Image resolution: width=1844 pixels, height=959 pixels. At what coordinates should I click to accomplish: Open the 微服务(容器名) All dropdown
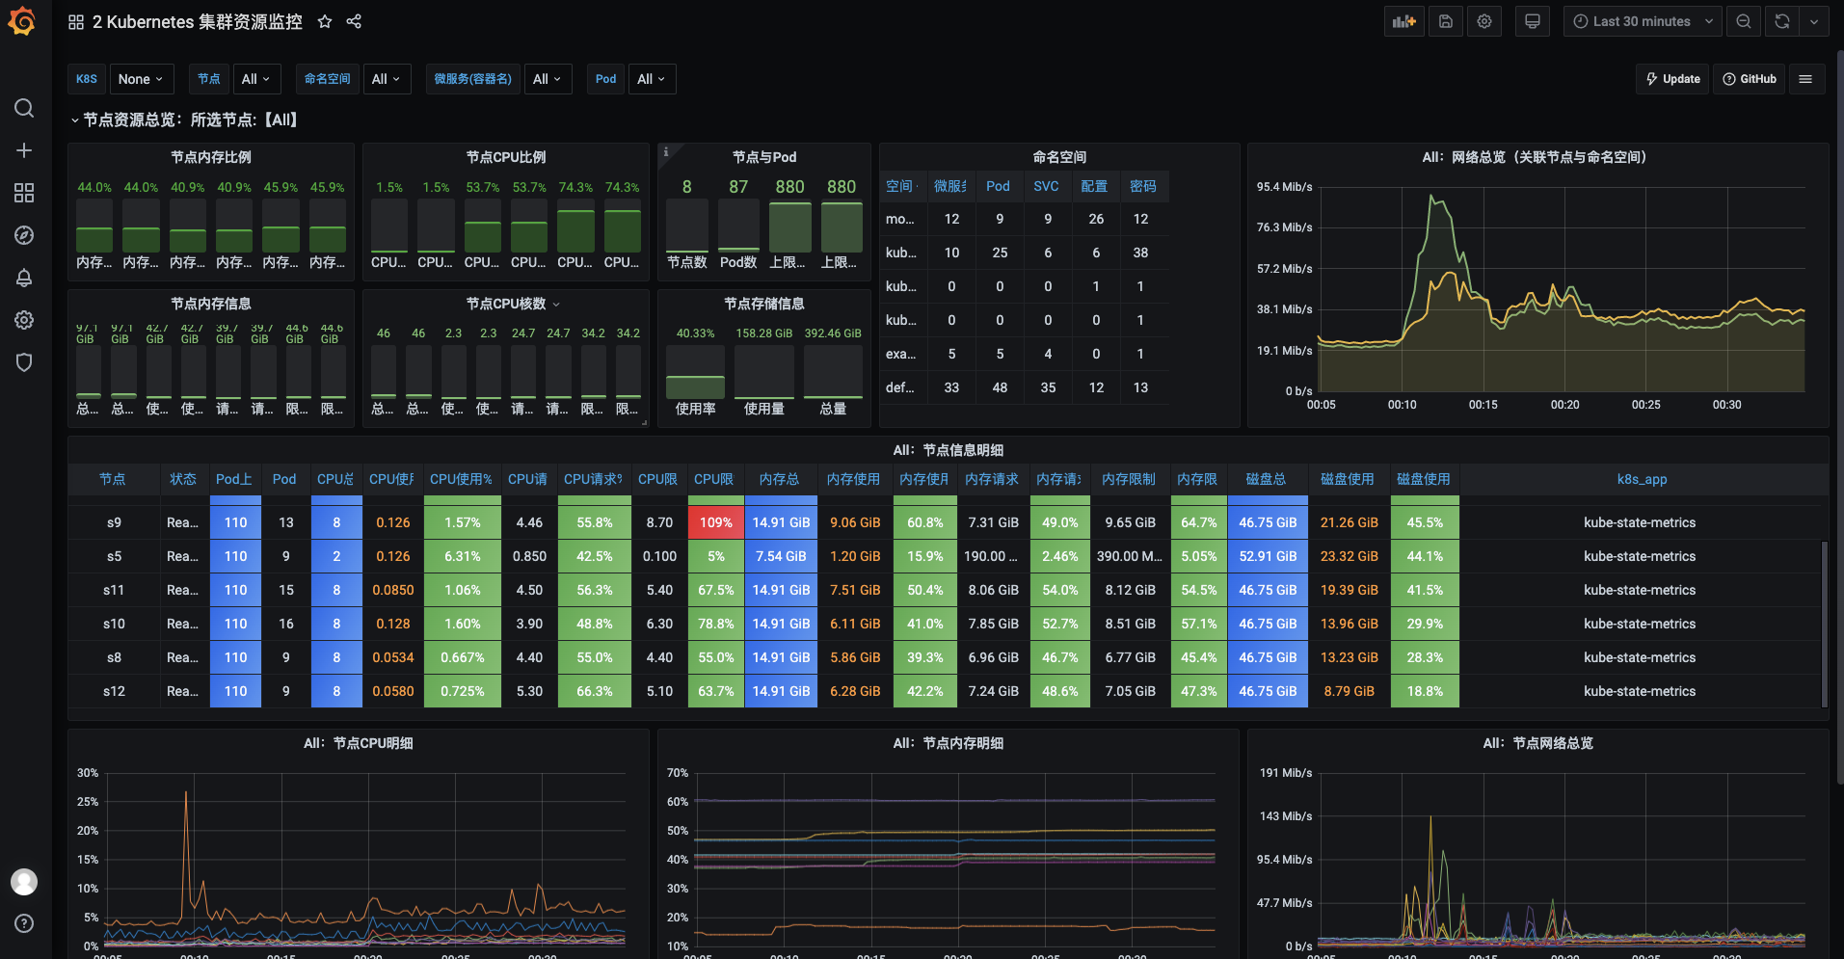point(548,79)
